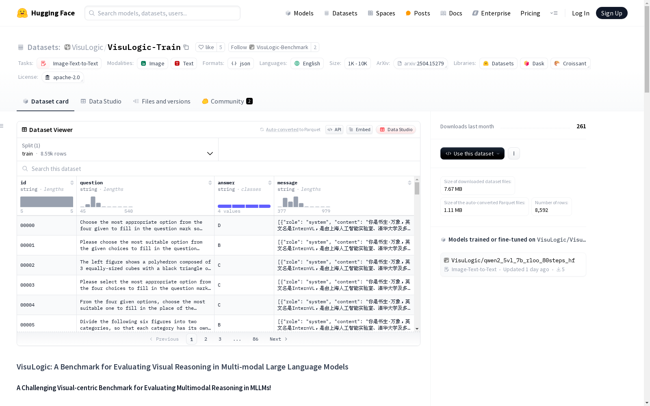The image size is (650, 406).
Task: Sort the question column
Action: click(210, 183)
